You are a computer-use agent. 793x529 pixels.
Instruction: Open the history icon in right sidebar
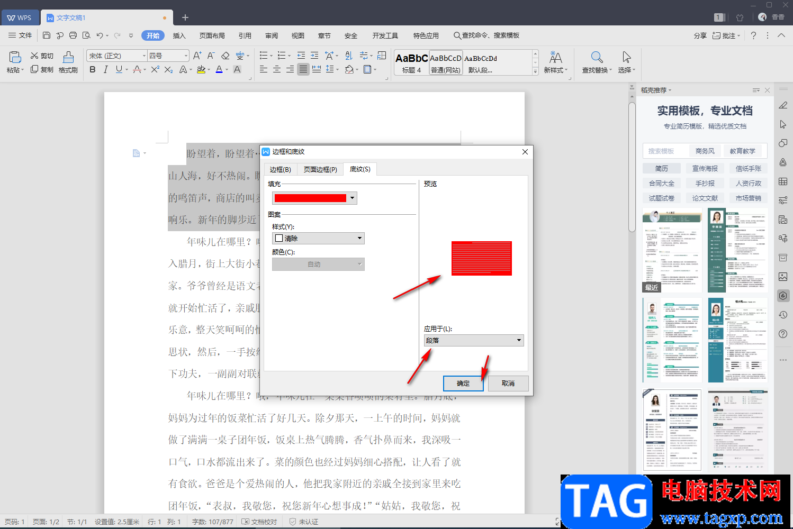pos(783,315)
